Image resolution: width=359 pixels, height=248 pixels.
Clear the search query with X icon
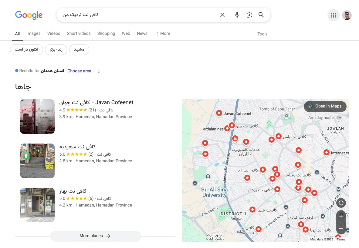tap(222, 15)
